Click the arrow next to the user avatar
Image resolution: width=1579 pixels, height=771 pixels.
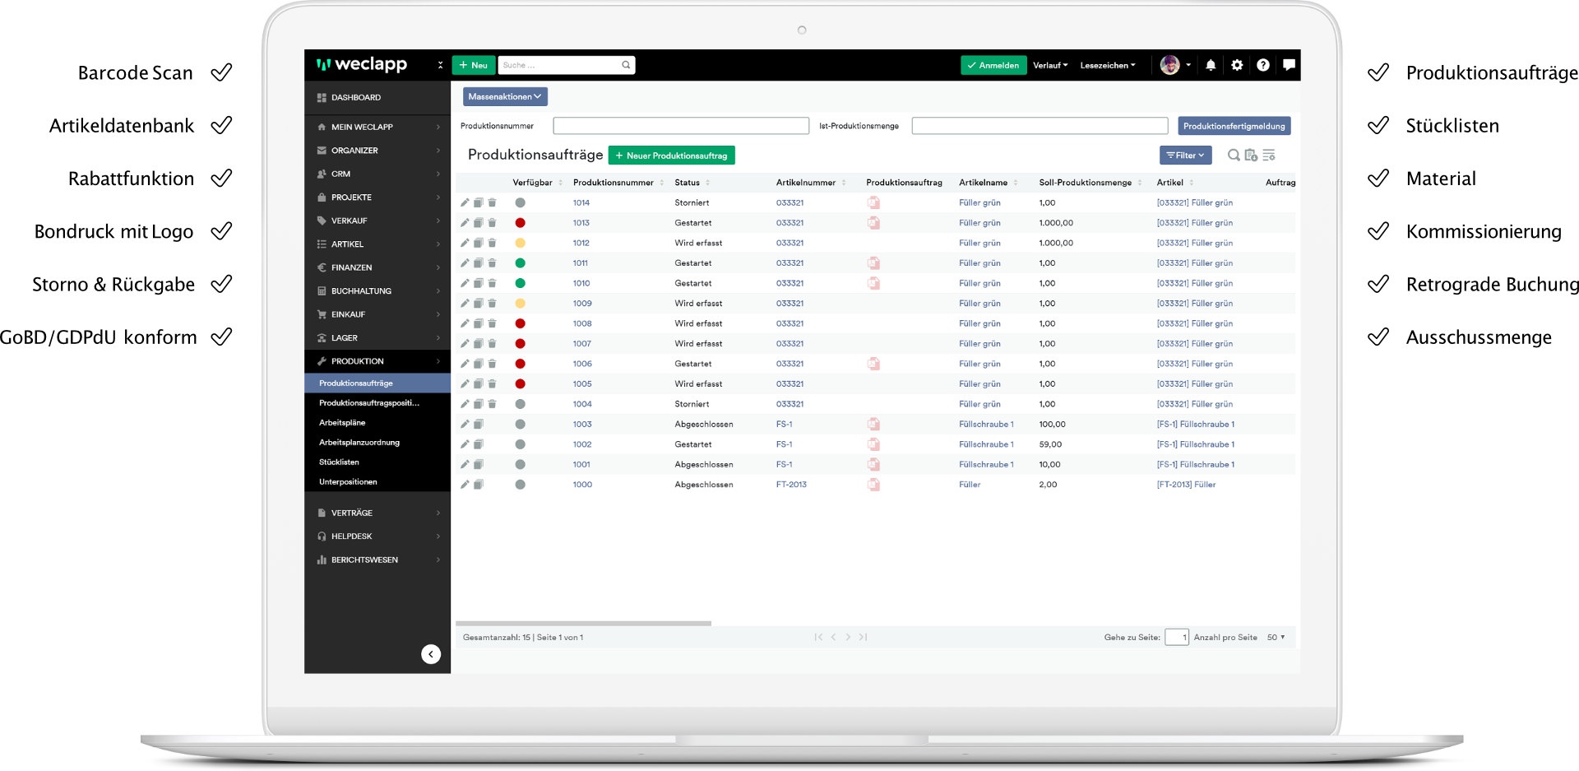(x=1188, y=65)
